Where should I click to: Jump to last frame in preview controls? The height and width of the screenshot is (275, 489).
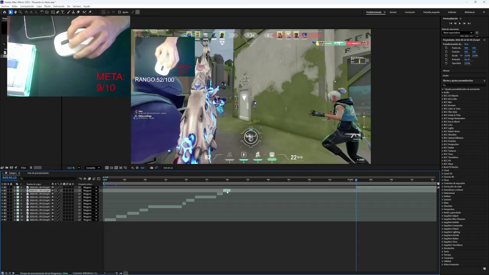pos(469,23)
